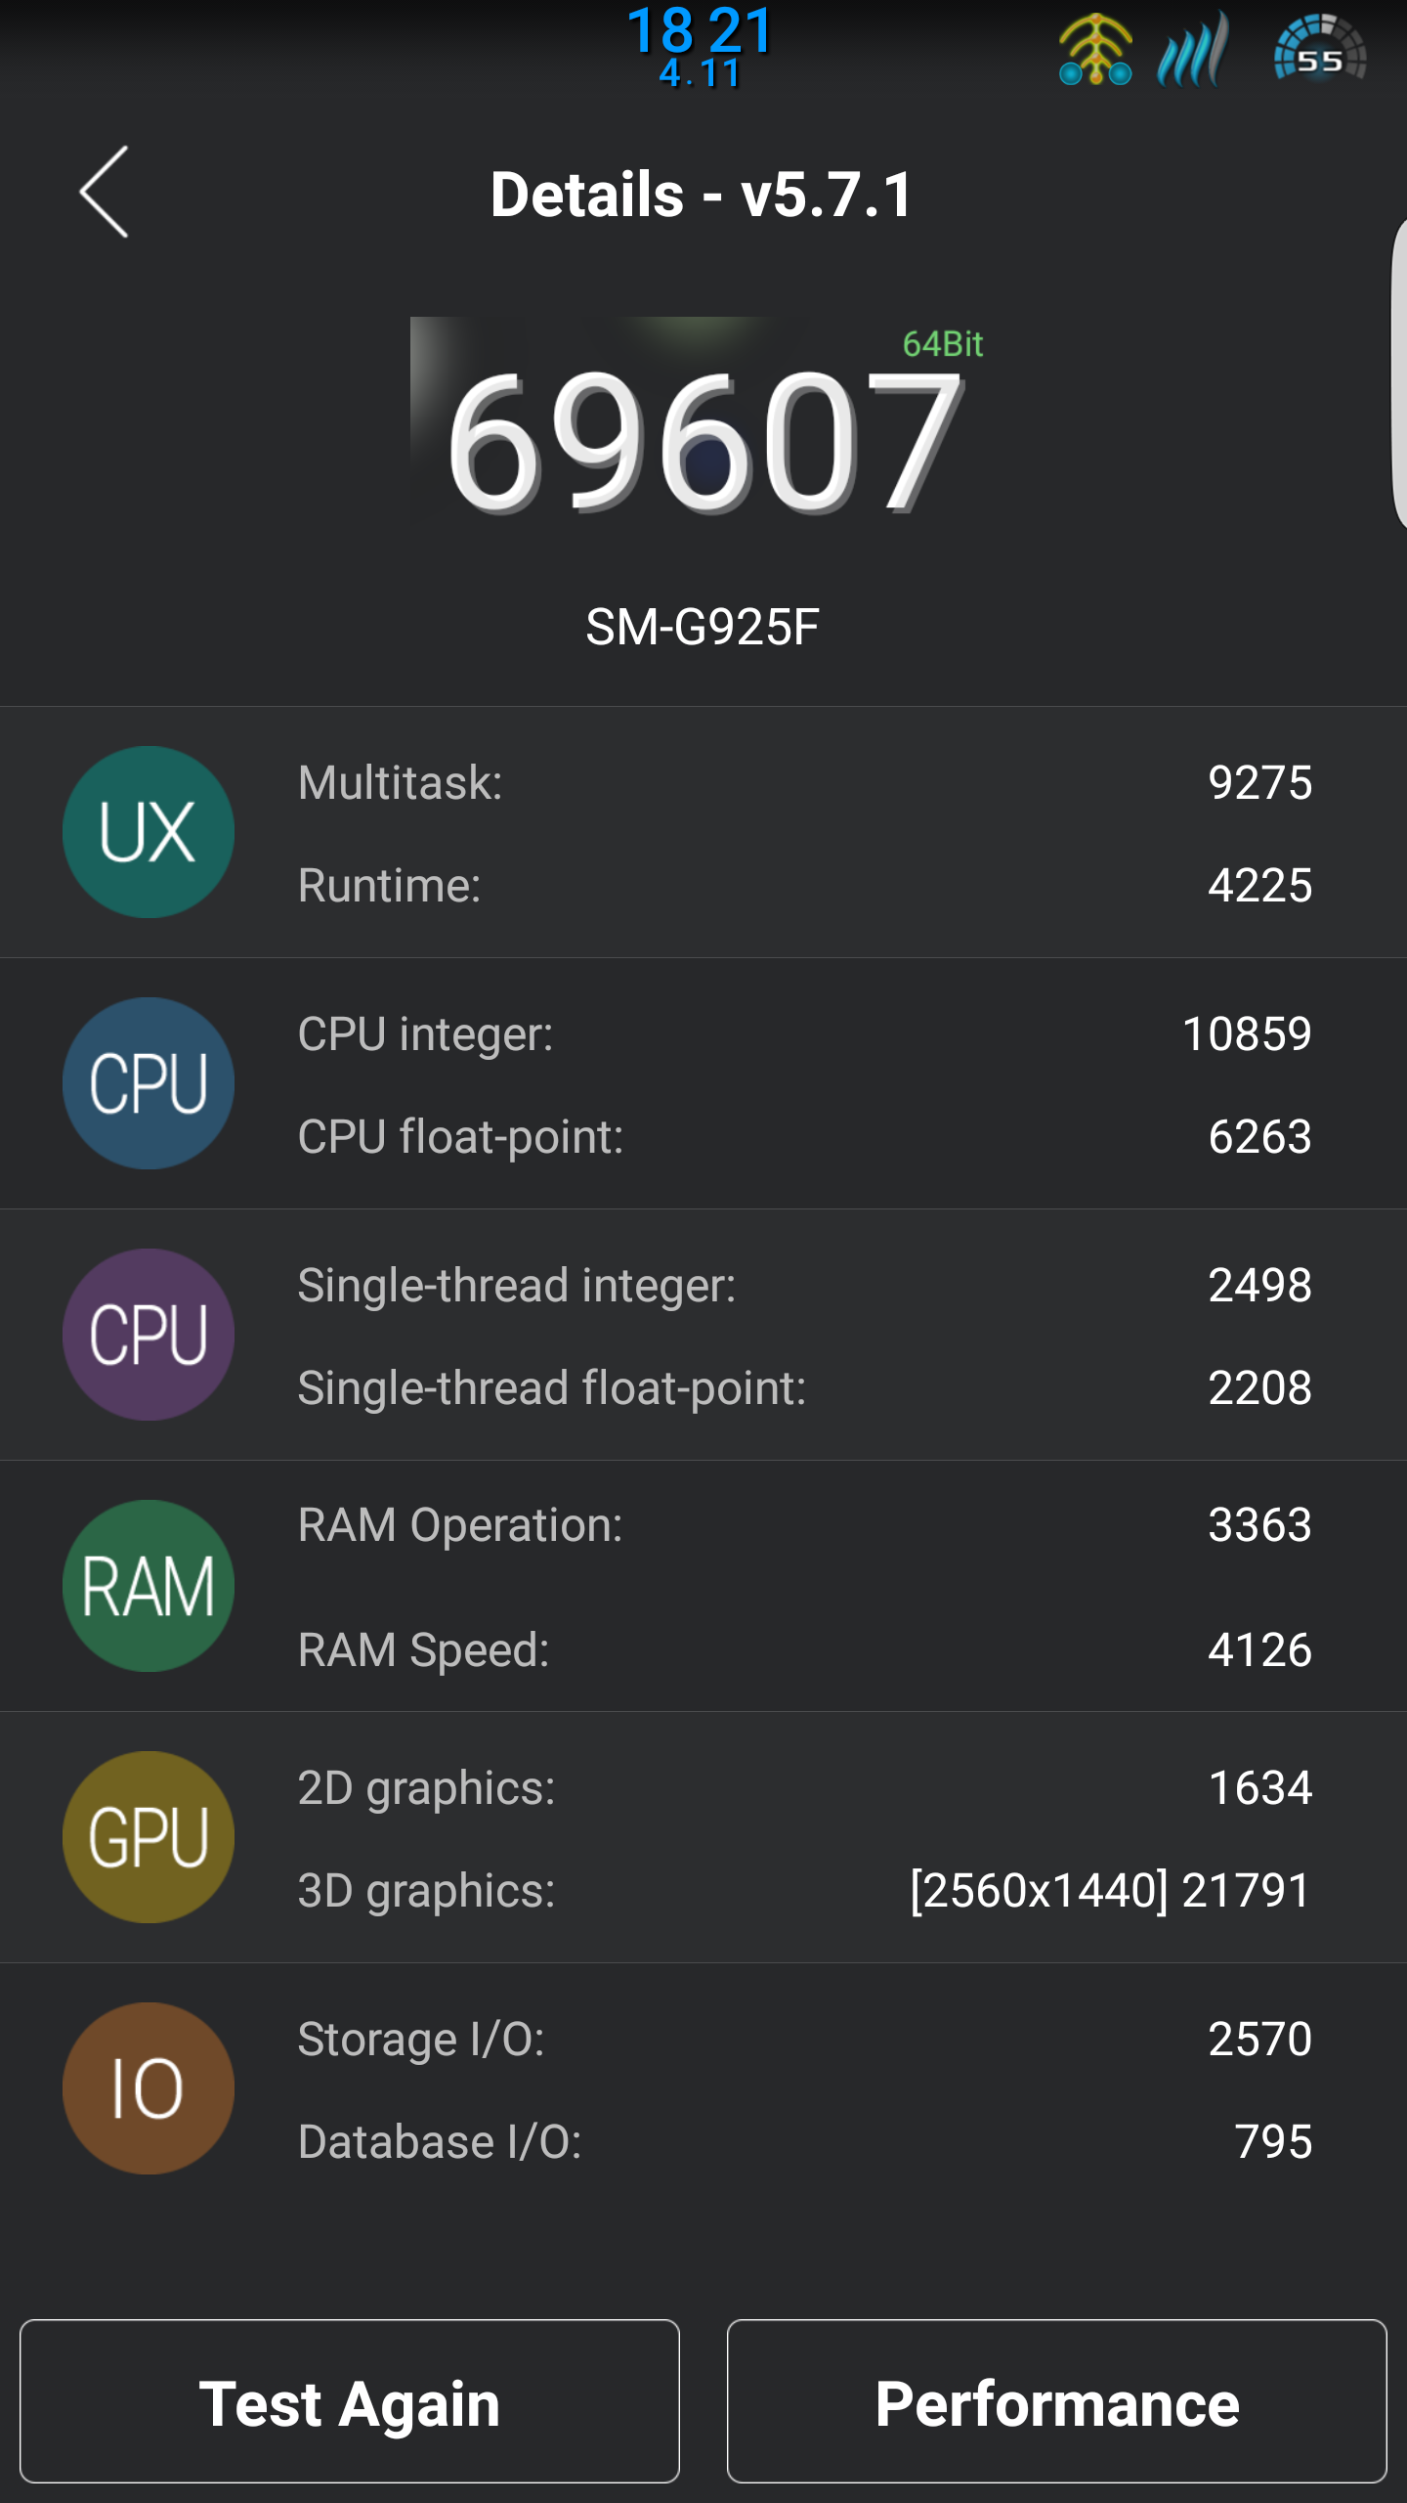This screenshot has height=2503, width=1407.
Task: Tap the battery gauge showing 55
Action: 1320,51
